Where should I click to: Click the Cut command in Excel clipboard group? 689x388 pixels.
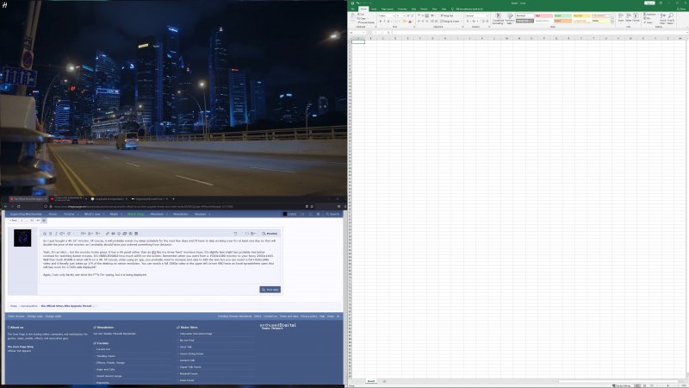[x=362, y=14]
